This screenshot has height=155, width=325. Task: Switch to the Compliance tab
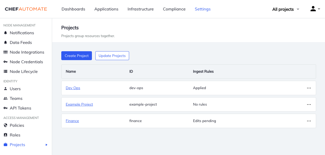[174, 9]
